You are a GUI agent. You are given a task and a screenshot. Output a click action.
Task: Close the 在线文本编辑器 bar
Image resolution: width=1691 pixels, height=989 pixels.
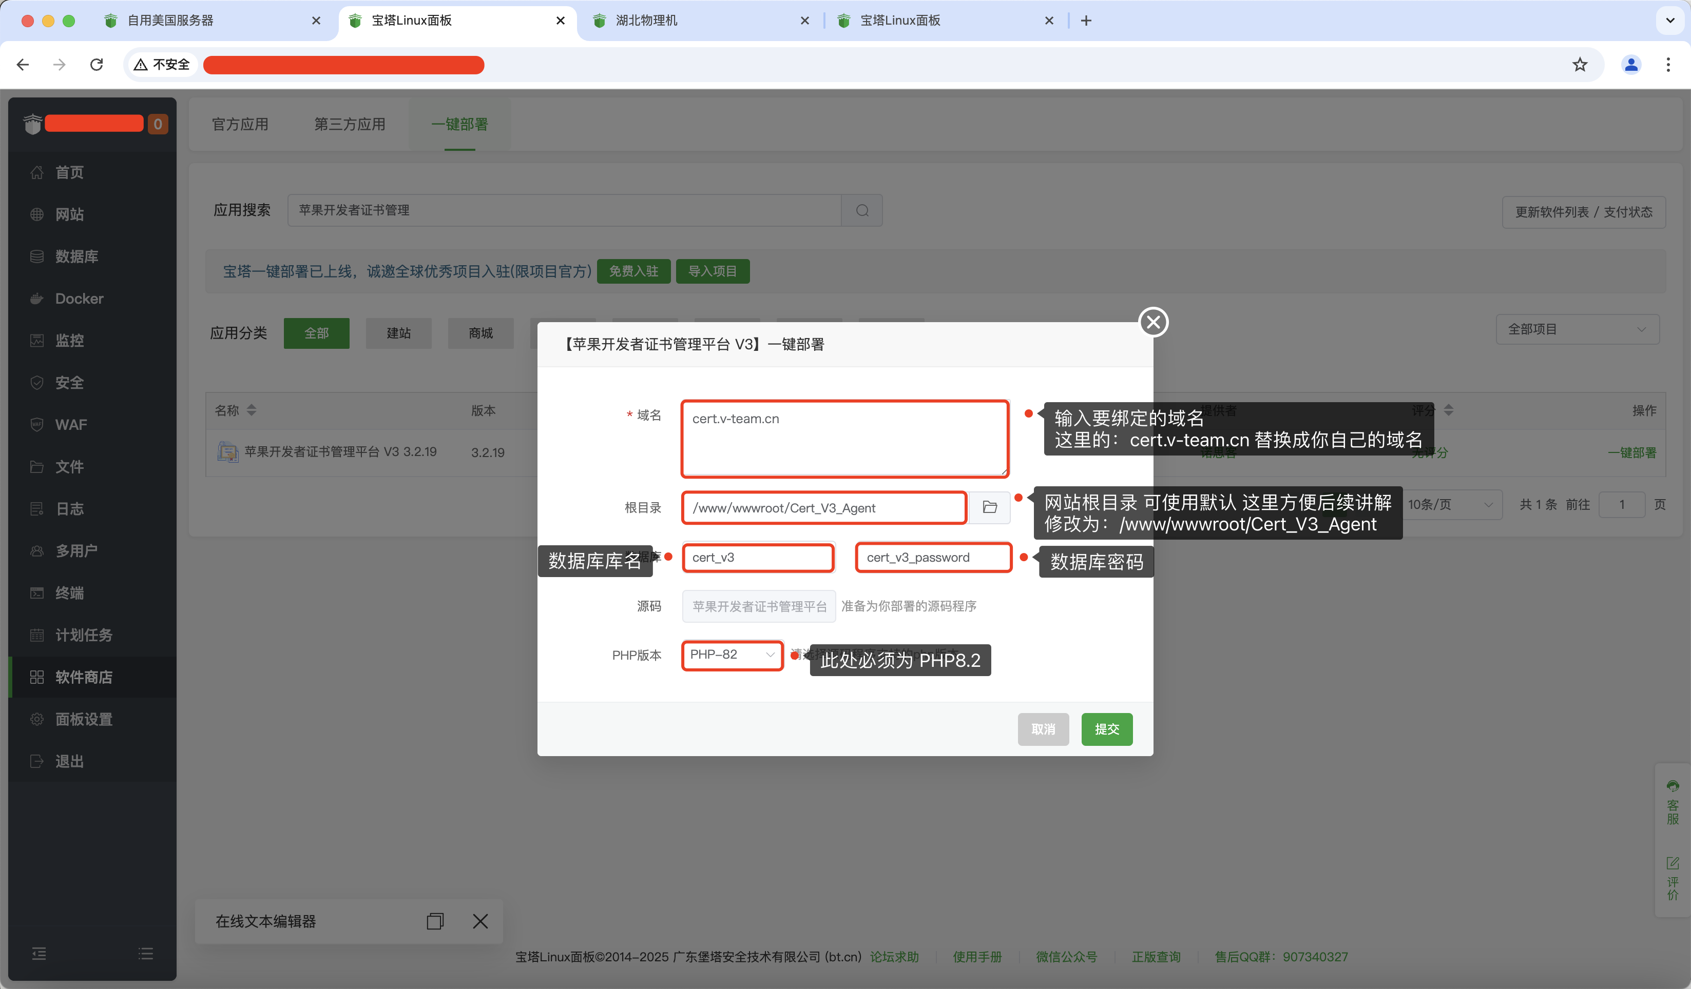point(481,921)
